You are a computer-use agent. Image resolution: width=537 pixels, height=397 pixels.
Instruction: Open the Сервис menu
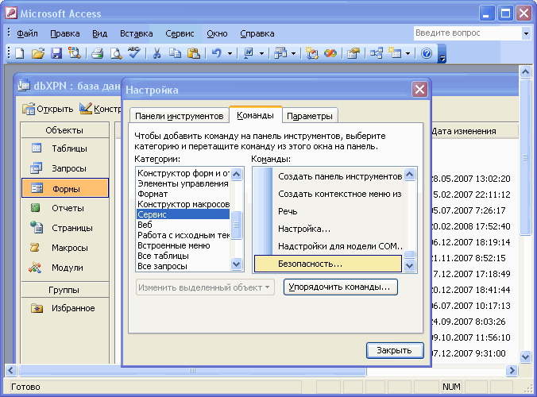(x=180, y=33)
